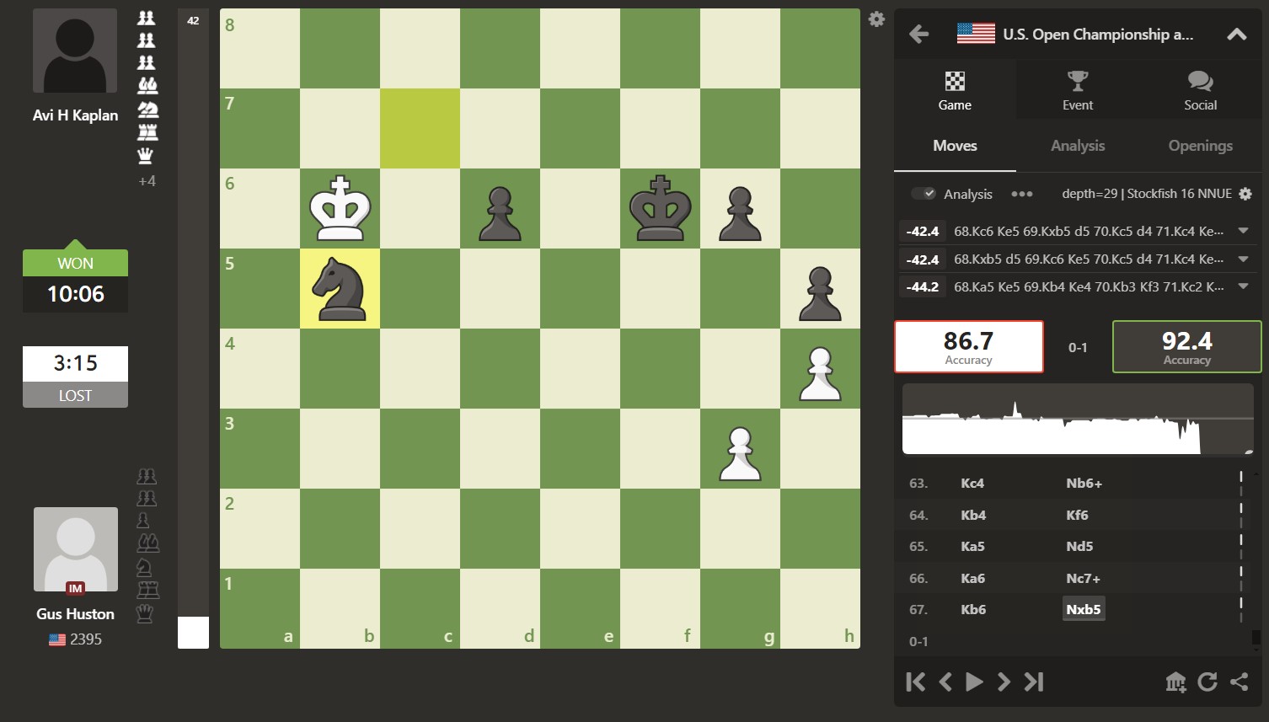Jump to move Nb6+

pyautogui.click(x=1084, y=484)
